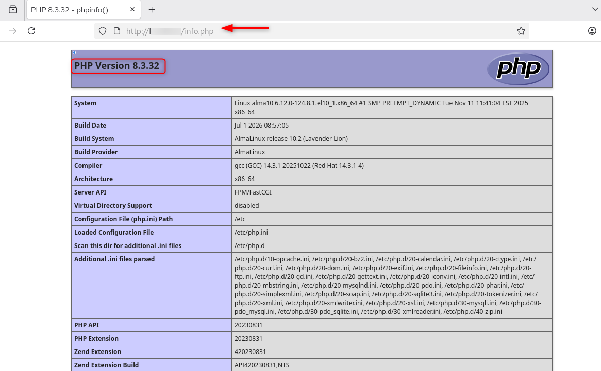This screenshot has height=371, width=601.
Task: Click the PHP API label cell
Action: [x=152, y=325]
